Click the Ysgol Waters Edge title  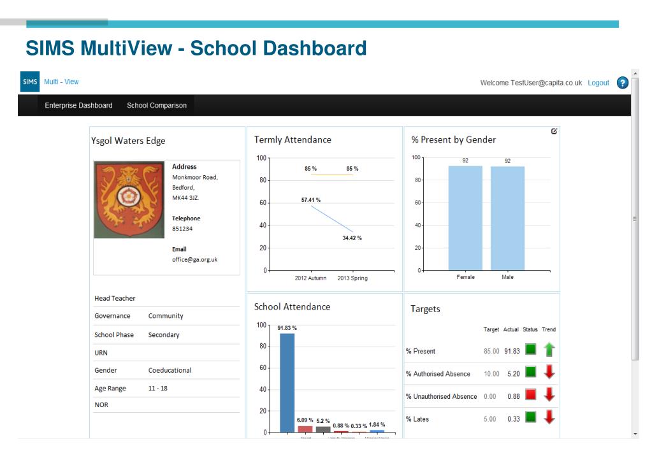128,141
